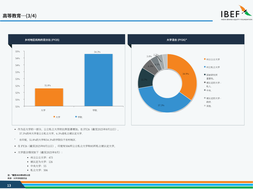Click the blue 学院 legend swatch under the bar chart

click(x=76, y=117)
